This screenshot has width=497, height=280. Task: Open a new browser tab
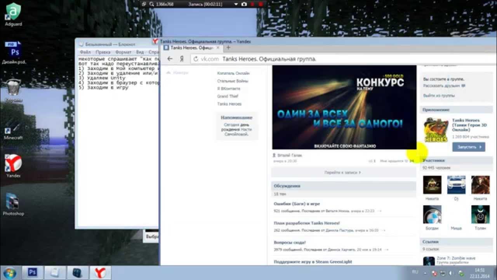tap(228, 47)
